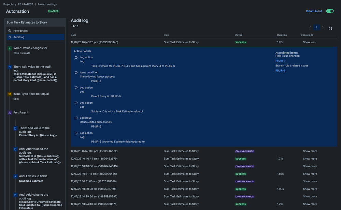
Task: Select the Audit log sidebar item
Action: click(x=35, y=37)
